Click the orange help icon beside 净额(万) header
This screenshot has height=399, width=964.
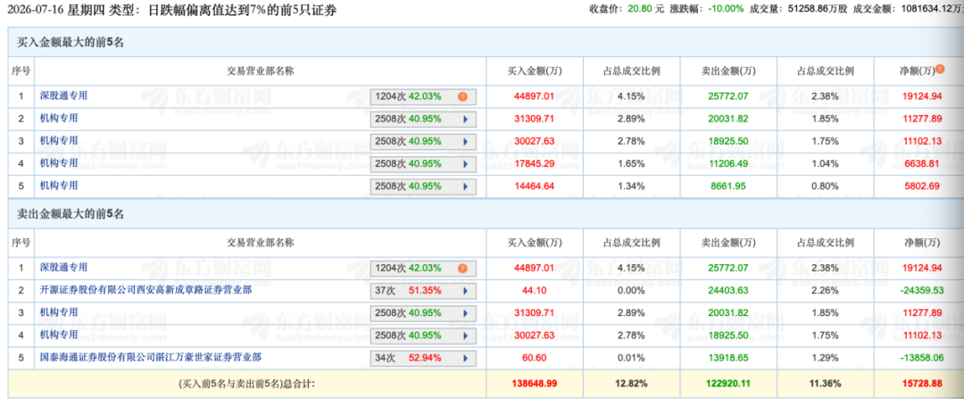pyautogui.click(x=939, y=71)
